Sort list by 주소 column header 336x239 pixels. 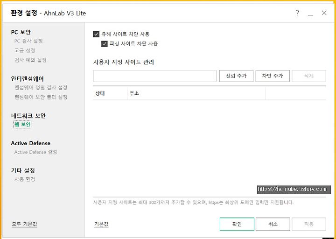pyautogui.click(x=196, y=93)
